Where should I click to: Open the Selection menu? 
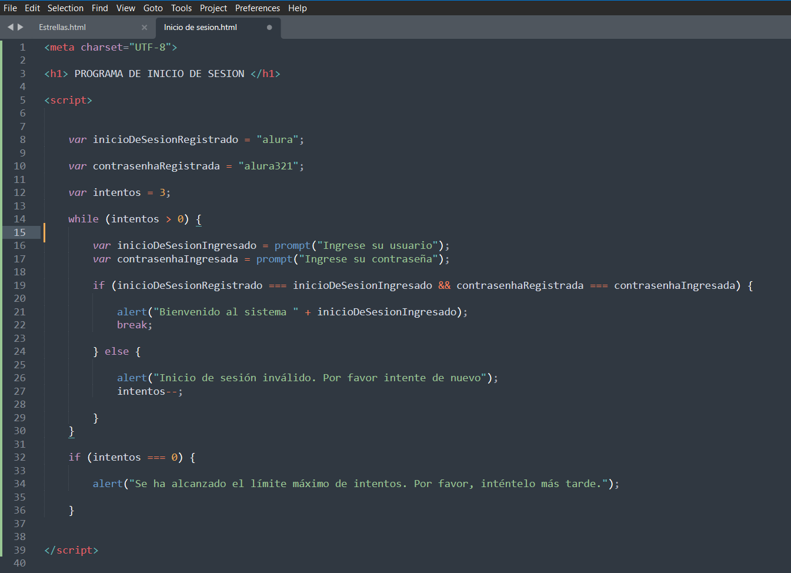(x=65, y=8)
